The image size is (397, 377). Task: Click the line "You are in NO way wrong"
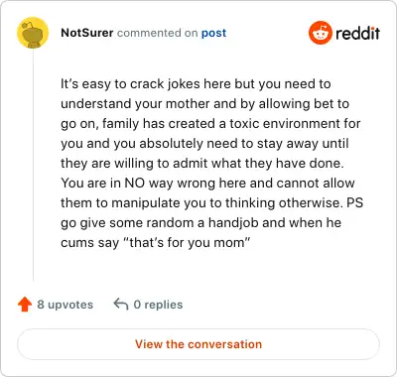tap(207, 184)
